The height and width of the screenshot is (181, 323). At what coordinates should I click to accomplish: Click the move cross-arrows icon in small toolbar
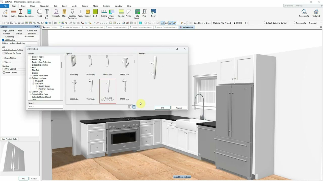point(86,23)
